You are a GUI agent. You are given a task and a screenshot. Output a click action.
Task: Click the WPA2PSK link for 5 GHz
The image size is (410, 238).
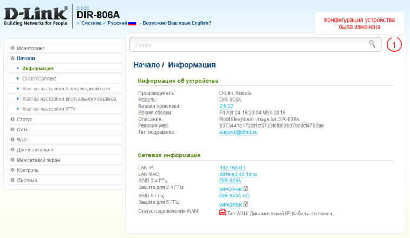[x=231, y=205]
